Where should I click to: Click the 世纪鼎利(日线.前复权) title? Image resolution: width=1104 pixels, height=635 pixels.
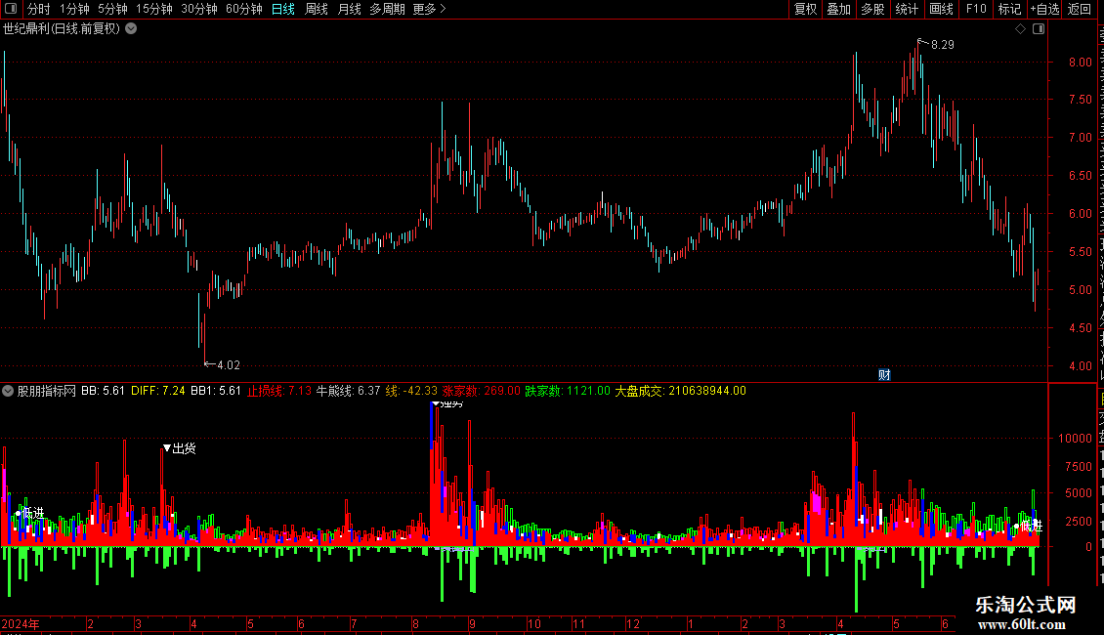click(x=62, y=29)
